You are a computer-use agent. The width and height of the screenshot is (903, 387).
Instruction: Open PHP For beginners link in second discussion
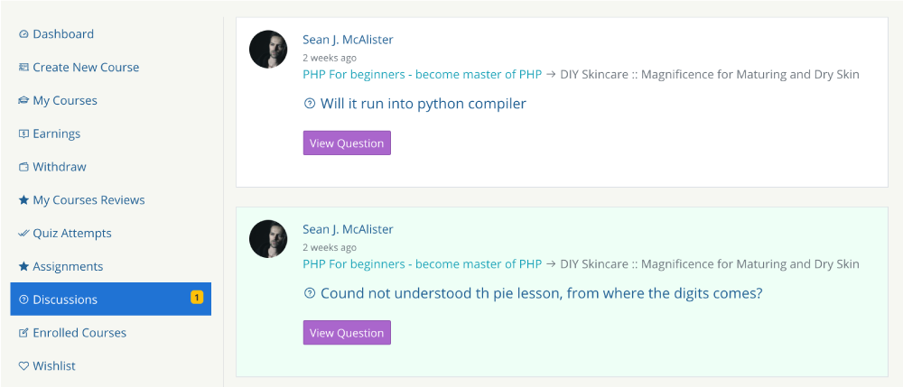pyautogui.click(x=422, y=264)
